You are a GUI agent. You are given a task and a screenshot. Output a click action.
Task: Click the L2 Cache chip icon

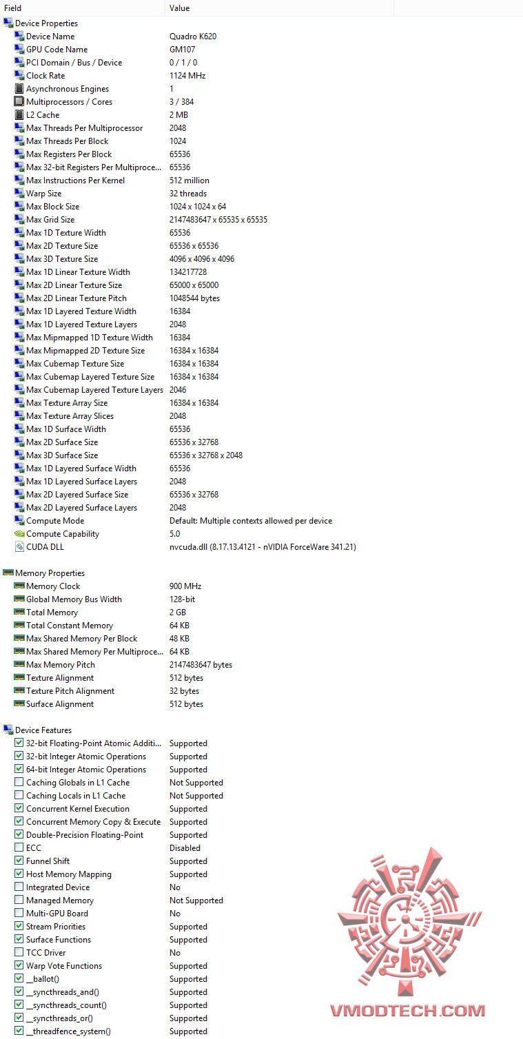point(19,114)
